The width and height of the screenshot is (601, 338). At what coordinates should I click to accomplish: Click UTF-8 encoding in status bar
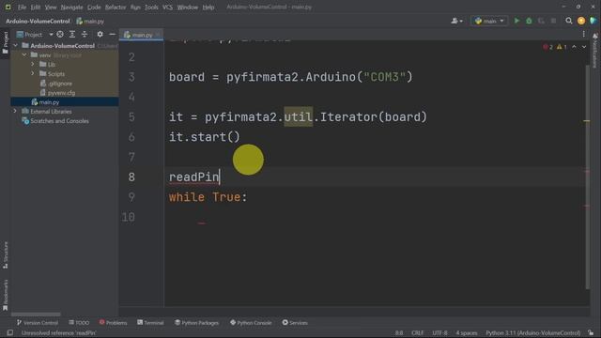coord(439,332)
